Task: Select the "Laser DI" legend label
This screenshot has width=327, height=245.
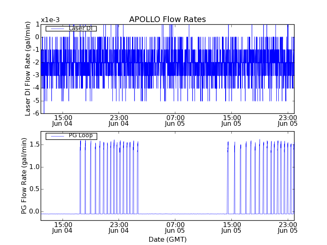Action: pos(81,28)
